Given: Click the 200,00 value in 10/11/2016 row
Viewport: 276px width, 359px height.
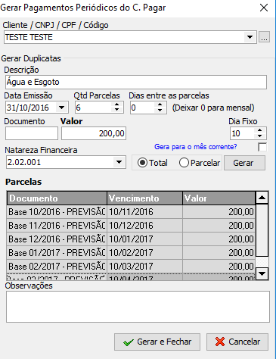Looking at the screenshot, I should pos(219,212).
